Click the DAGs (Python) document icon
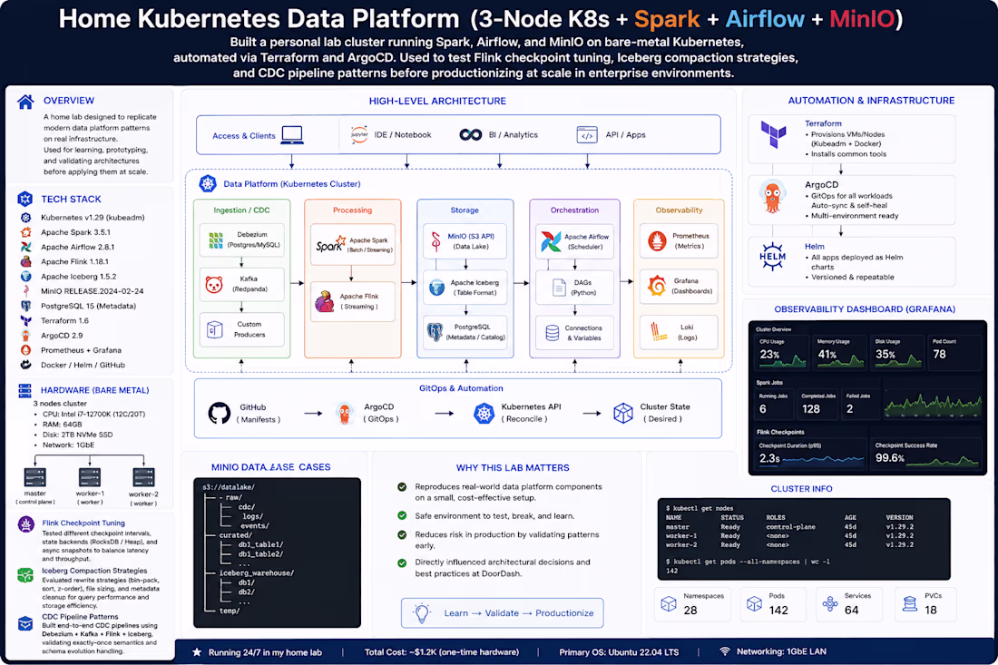Viewport: 998px width, 665px height. pos(559,288)
